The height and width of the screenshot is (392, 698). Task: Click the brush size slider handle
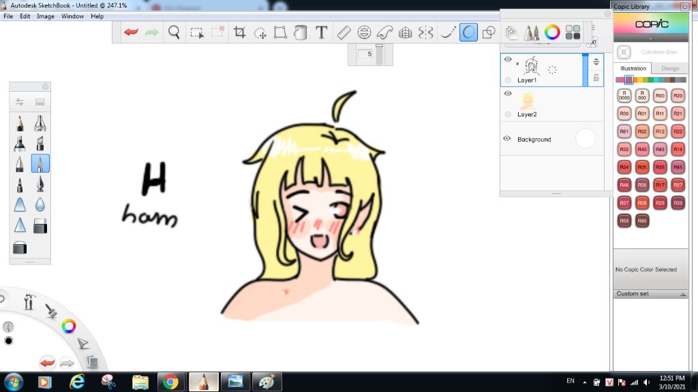379,46
